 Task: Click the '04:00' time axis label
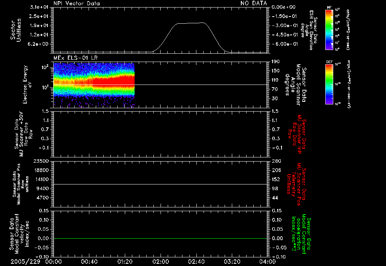tap(267, 261)
